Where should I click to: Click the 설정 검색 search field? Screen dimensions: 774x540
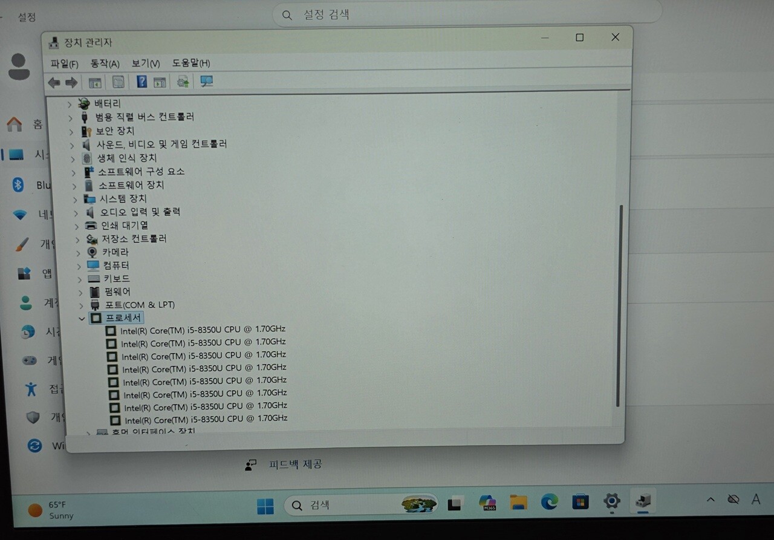(x=466, y=15)
